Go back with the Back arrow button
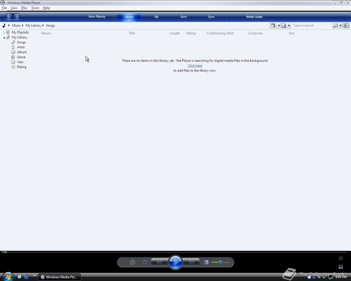The image size is (351, 281). 9,17
